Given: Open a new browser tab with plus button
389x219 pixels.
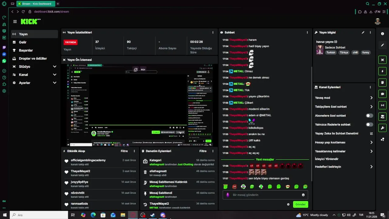Looking at the screenshot, I should tap(58, 4).
